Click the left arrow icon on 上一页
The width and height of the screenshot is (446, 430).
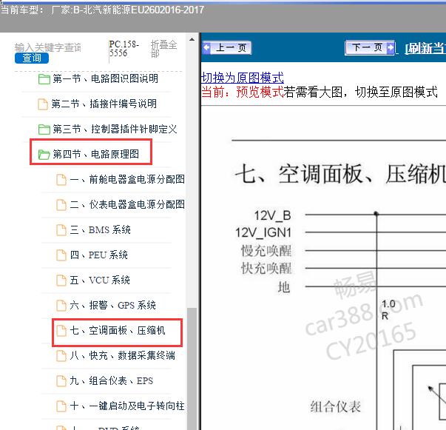point(206,47)
